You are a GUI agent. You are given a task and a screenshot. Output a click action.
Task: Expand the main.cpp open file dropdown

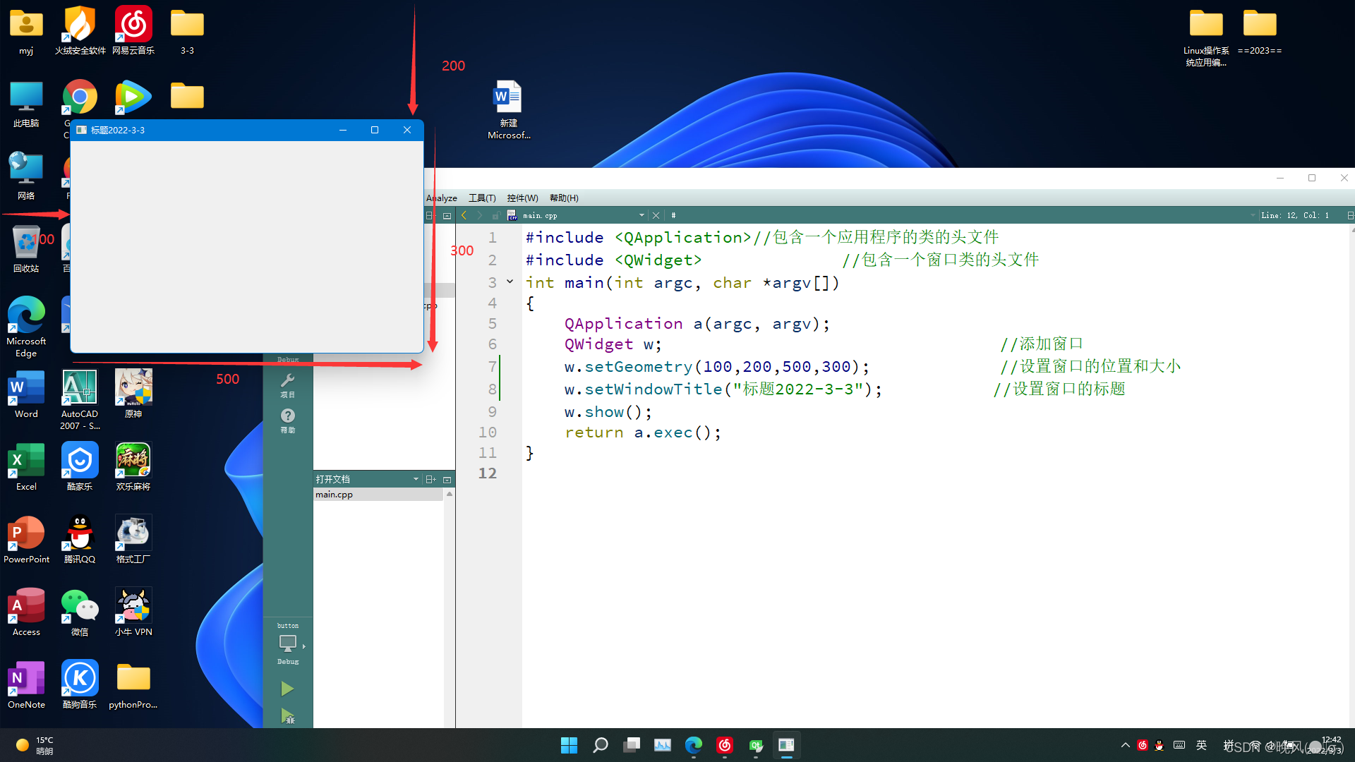point(642,215)
